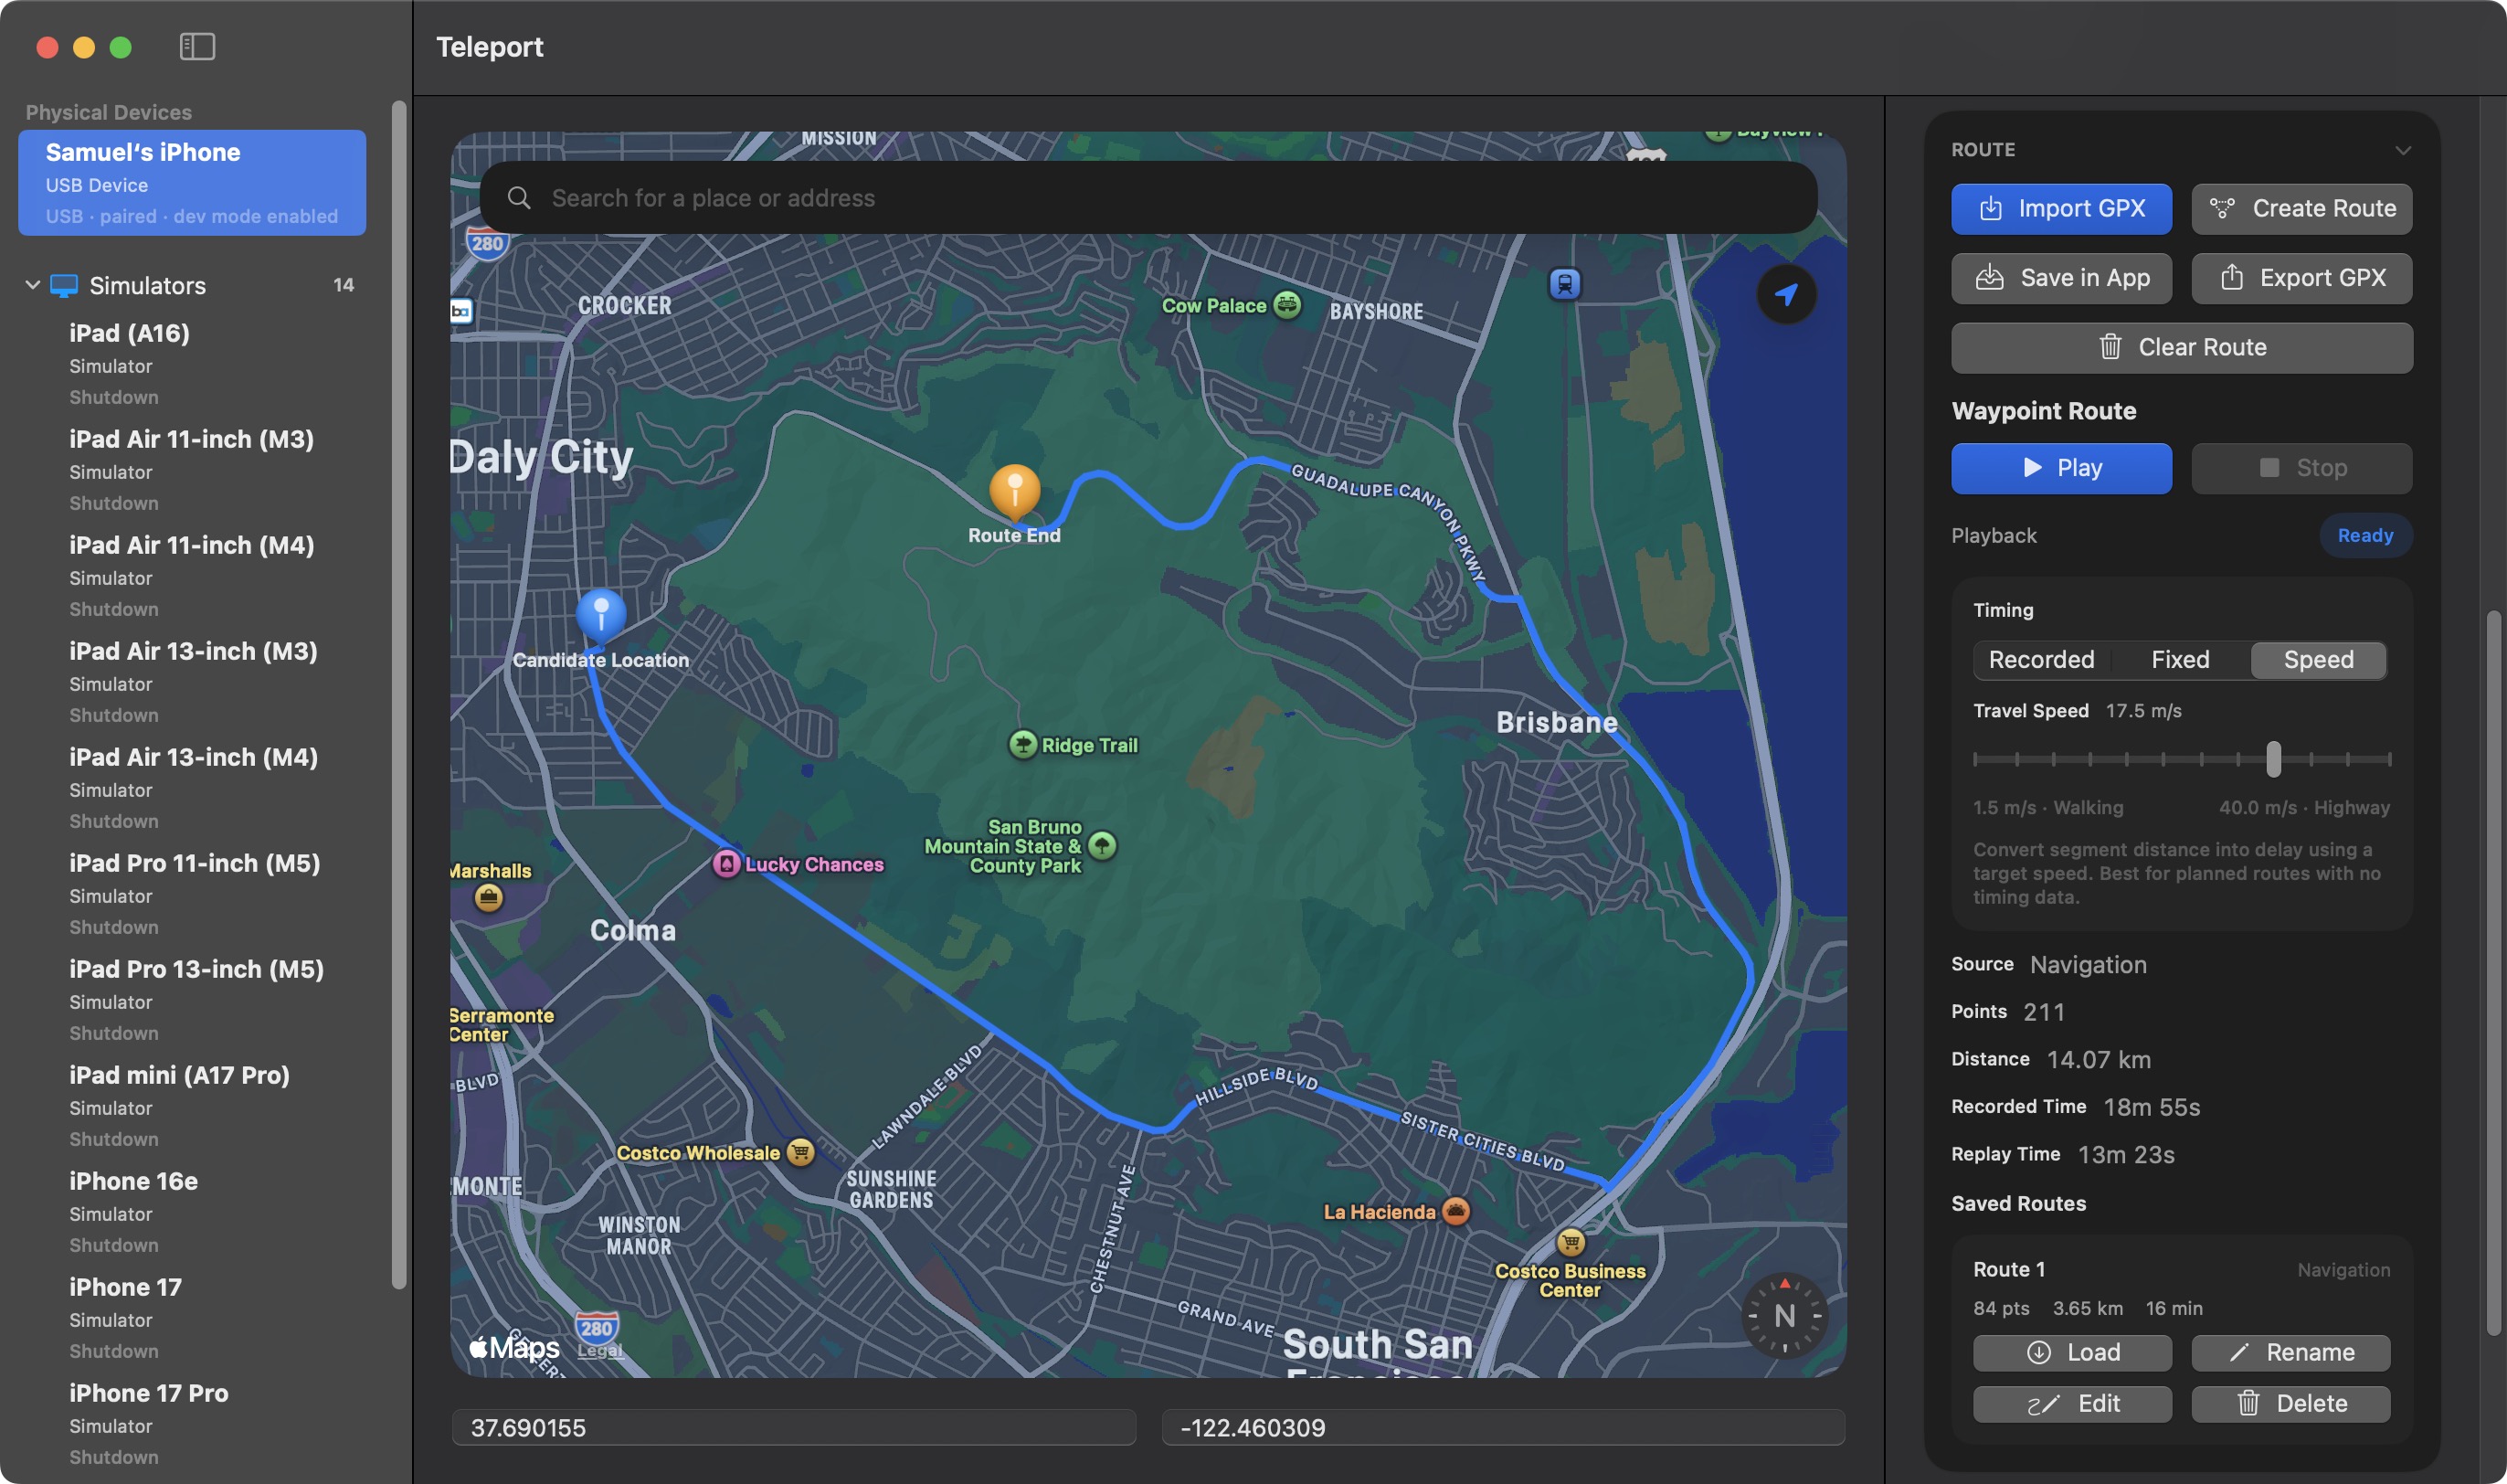Stop the waypoint route playback
This screenshot has height=1484, width=2507.
click(x=2301, y=468)
